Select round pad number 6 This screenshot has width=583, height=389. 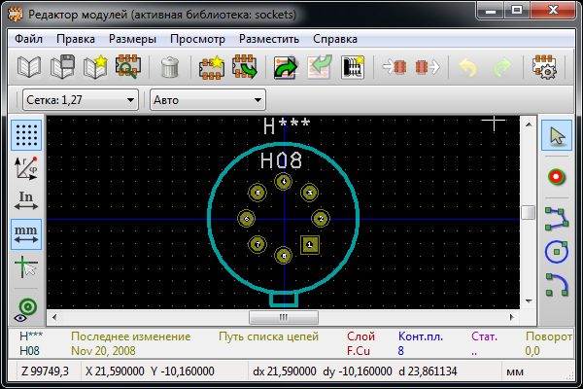click(x=247, y=219)
